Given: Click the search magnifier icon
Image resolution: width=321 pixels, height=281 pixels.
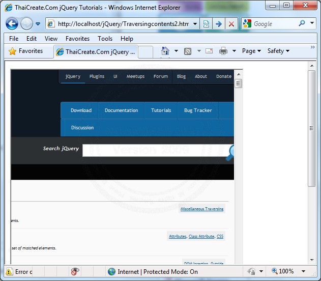Looking at the screenshot, I should click(x=302, y=23).
